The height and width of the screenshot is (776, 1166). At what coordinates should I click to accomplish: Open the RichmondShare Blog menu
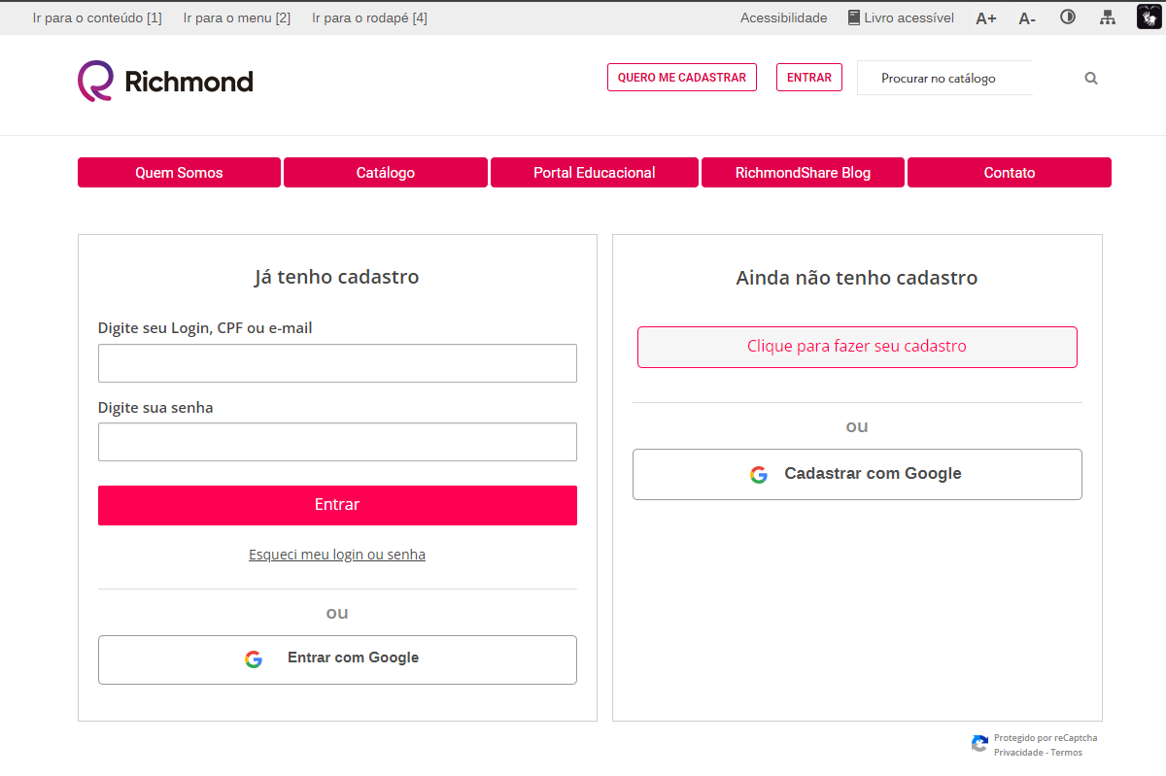[803, 173]
